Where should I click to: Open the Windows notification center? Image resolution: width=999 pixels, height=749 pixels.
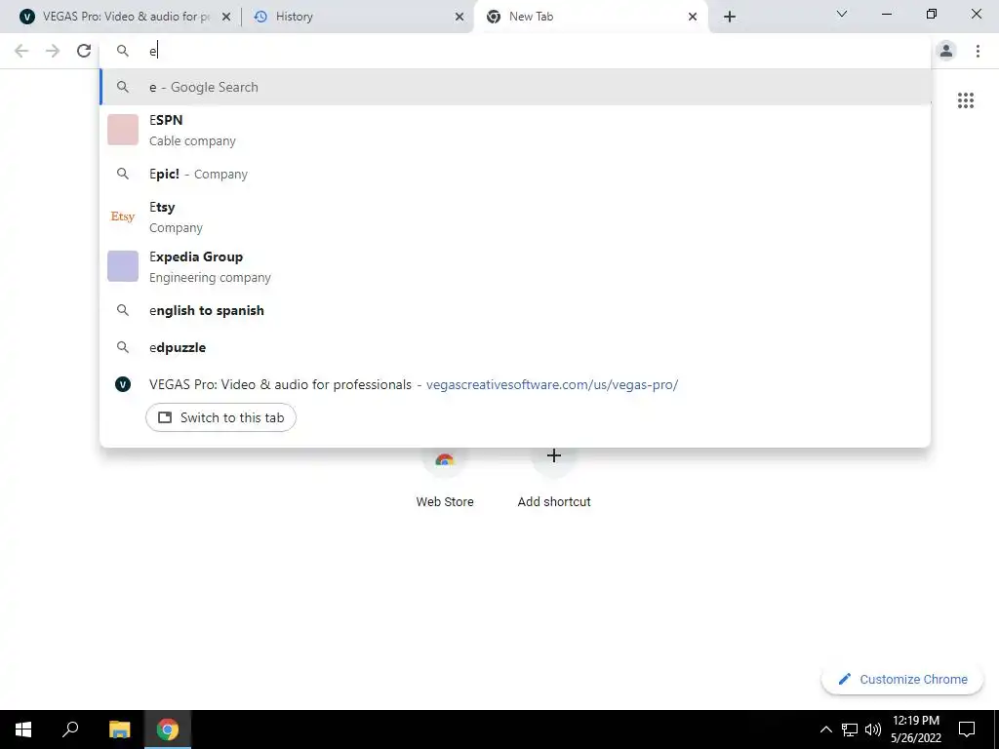[x=967, y=729]
